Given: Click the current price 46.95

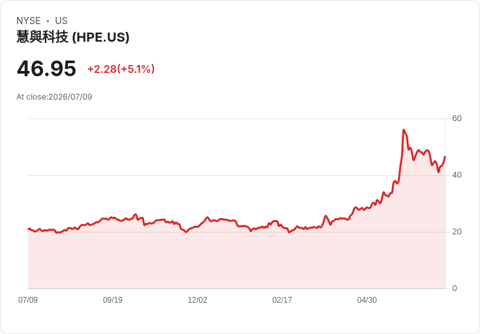Looking at the screenshot, I should (x=46, y=68).
